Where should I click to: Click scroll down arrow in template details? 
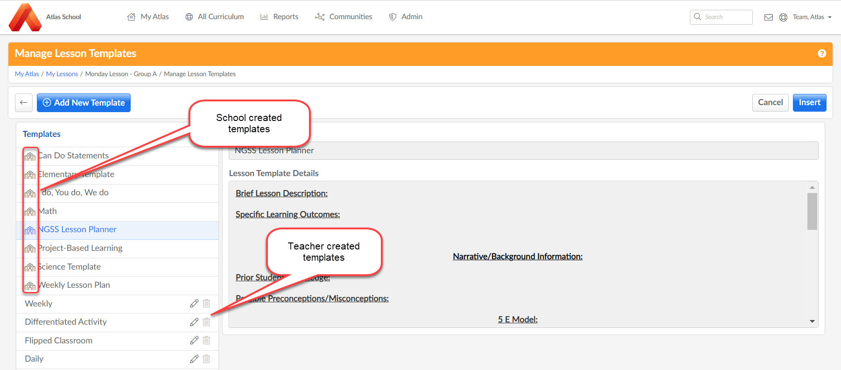pos(812,321)
